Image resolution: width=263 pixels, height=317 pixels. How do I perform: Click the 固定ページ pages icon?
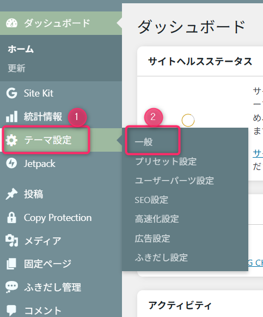[x=11, y=264]
